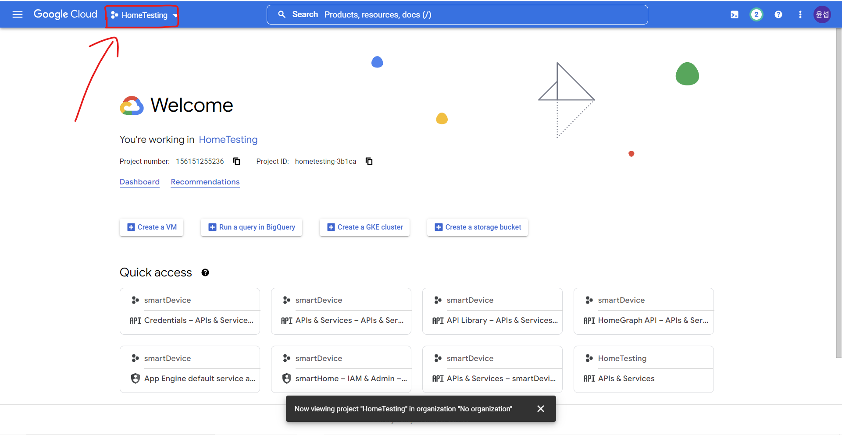This screenshot has height=435, width=842.
Task: Open smartHome – IAM & Admin card
Action: click(341, 369)
